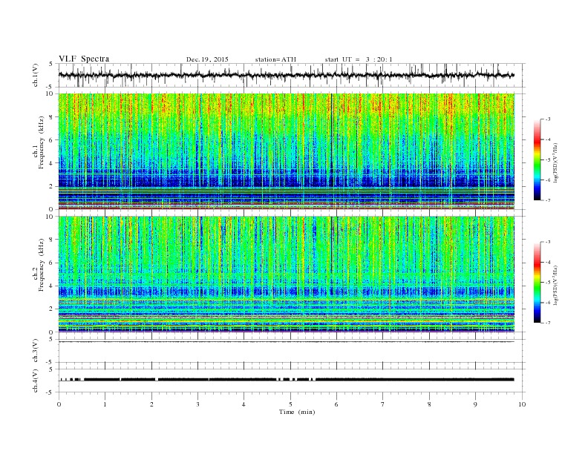The width and height of the screenshot is (588, 454).
Task: Click the flat ch.3 voltage trace line
Action: click(286, 342)
